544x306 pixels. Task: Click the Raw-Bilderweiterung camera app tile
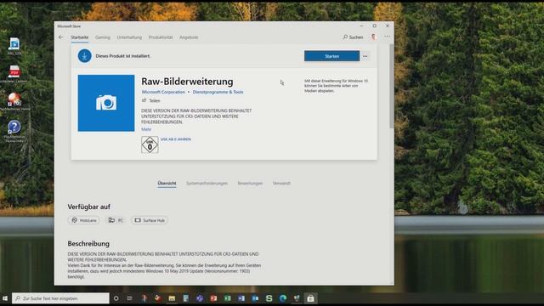(106, 103)
